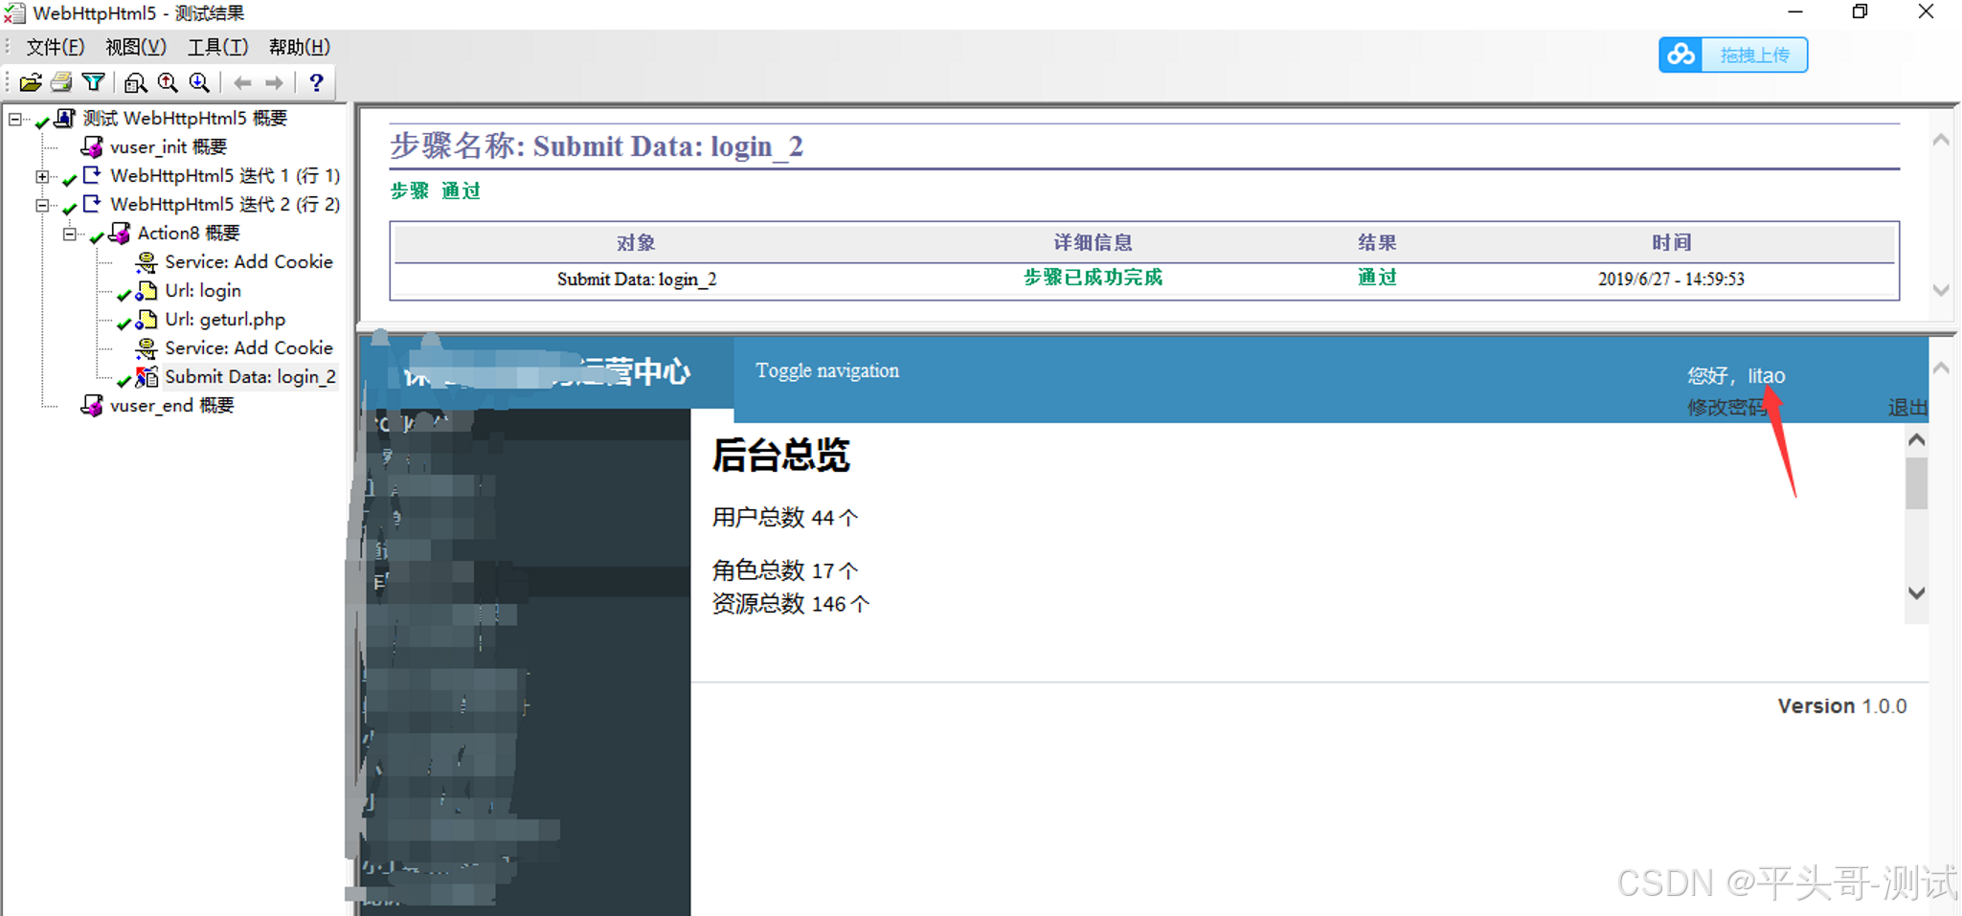Click the Open file toolbar icon
The width and height of the screenshot is (1962, 916).
tap(31, 83)
